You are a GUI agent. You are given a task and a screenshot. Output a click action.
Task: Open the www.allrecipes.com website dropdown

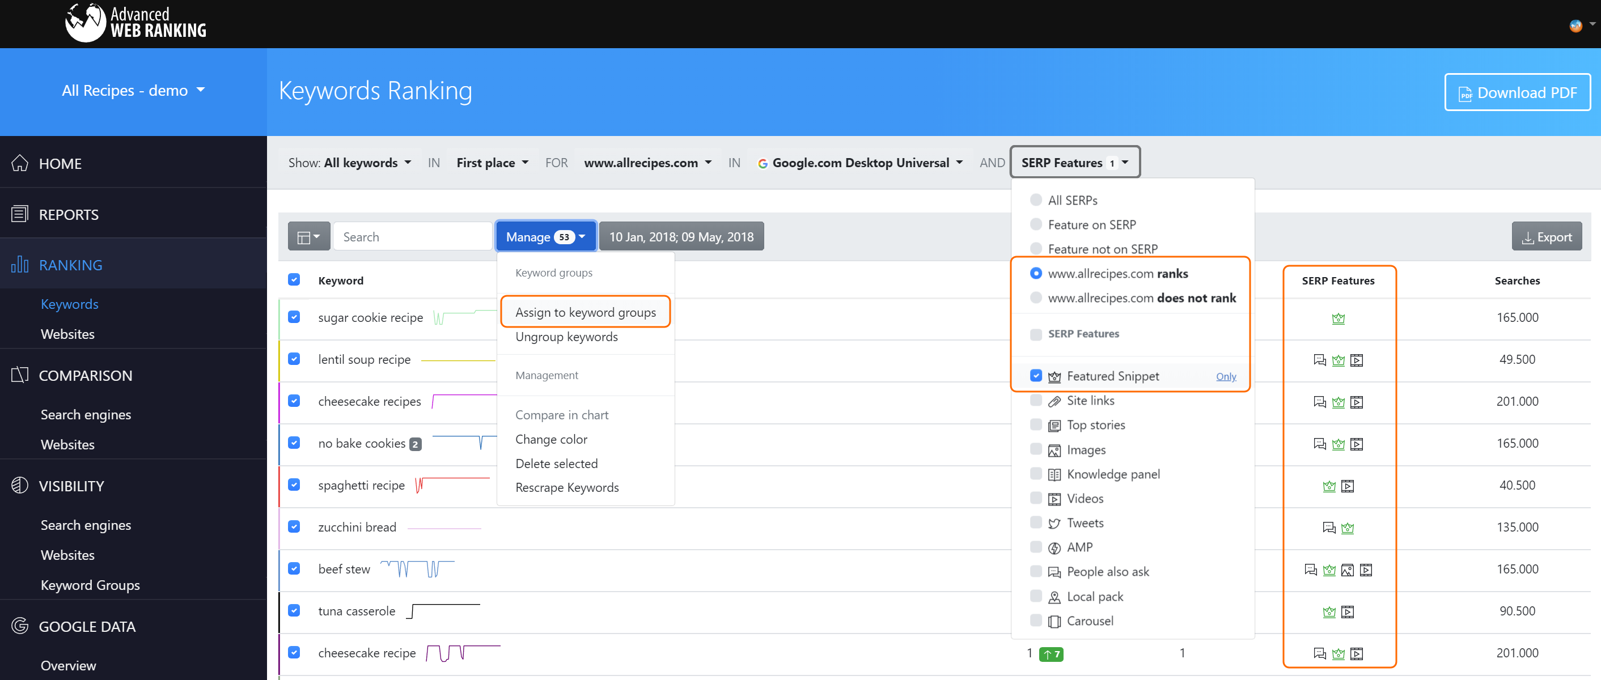coord(647,162)
